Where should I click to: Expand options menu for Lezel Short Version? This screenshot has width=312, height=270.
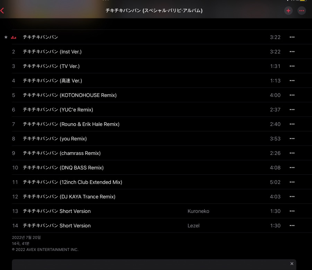[x=292, y=225]
